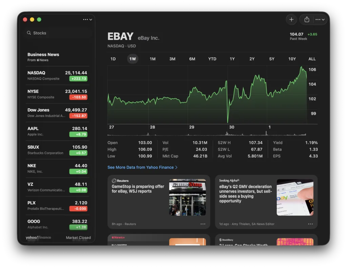Toggle Dow Jones -152.87 change badge
This screenshot has width=347, height=268.
(x=78, y=116)
